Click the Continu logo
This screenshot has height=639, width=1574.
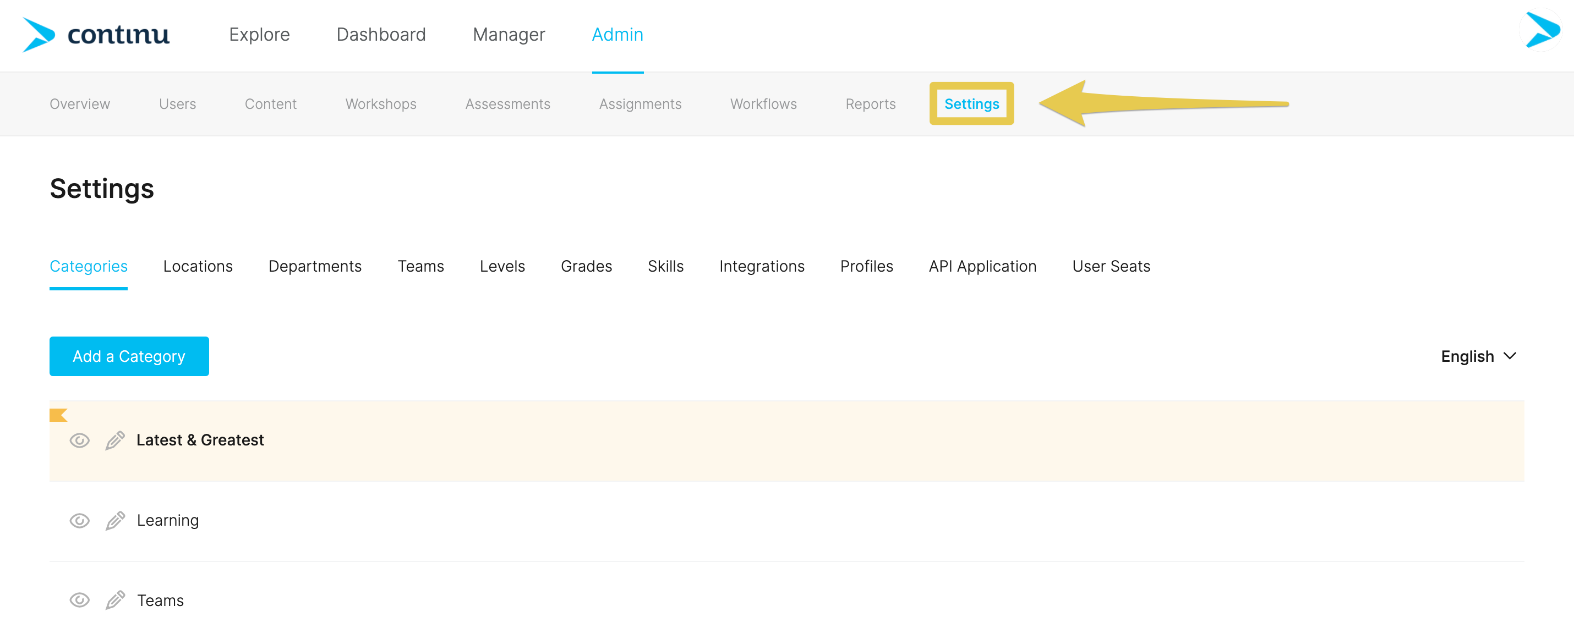point(96,34)
